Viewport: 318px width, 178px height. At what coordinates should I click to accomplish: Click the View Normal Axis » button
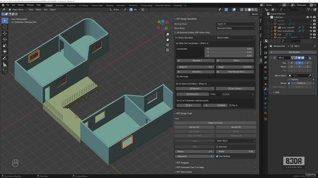235,72
